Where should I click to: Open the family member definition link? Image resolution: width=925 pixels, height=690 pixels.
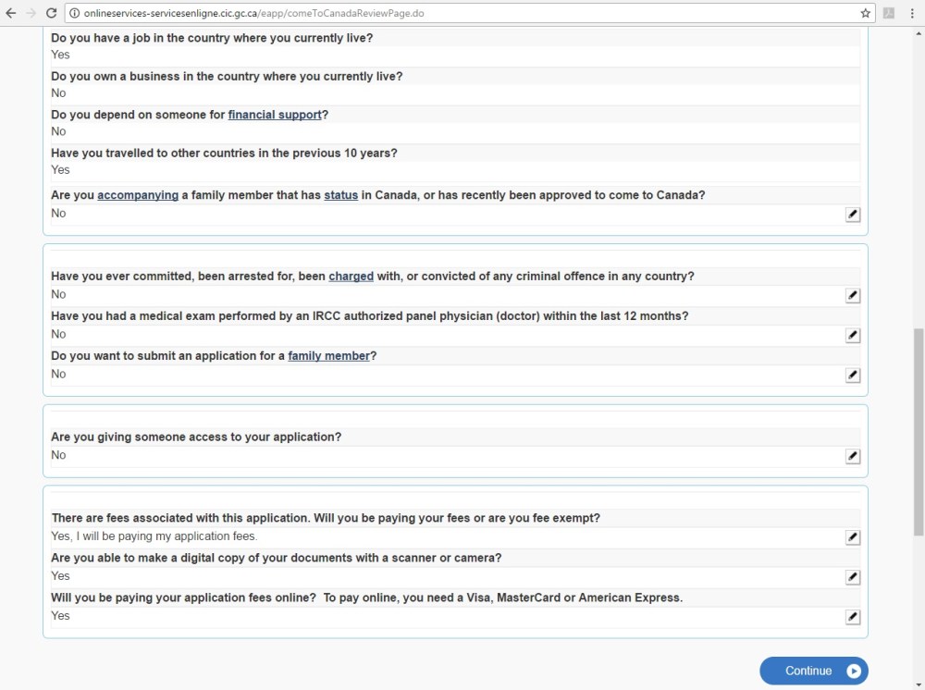(328, 356)
